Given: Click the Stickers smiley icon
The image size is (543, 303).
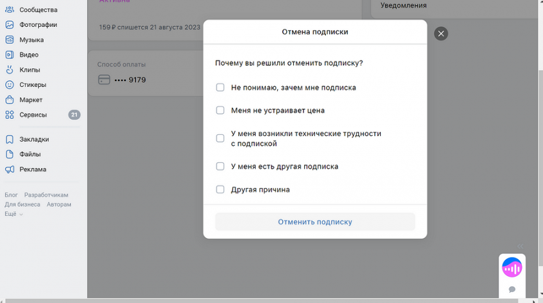Looking at the screenshot, I should coord(10,85).
